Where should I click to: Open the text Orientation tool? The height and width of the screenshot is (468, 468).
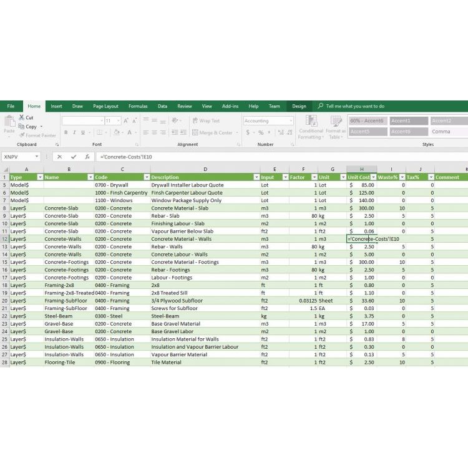[175, 120]
